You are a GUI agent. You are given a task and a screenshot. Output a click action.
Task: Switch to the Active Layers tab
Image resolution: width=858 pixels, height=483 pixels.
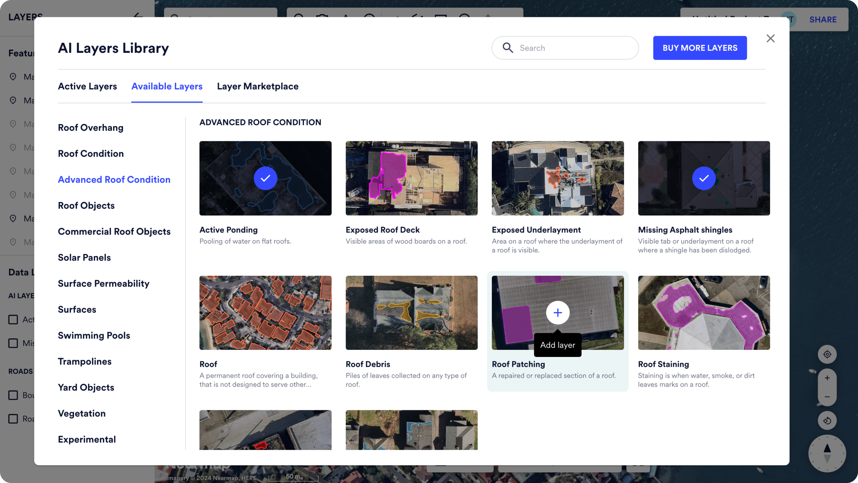tap(87, 86)
